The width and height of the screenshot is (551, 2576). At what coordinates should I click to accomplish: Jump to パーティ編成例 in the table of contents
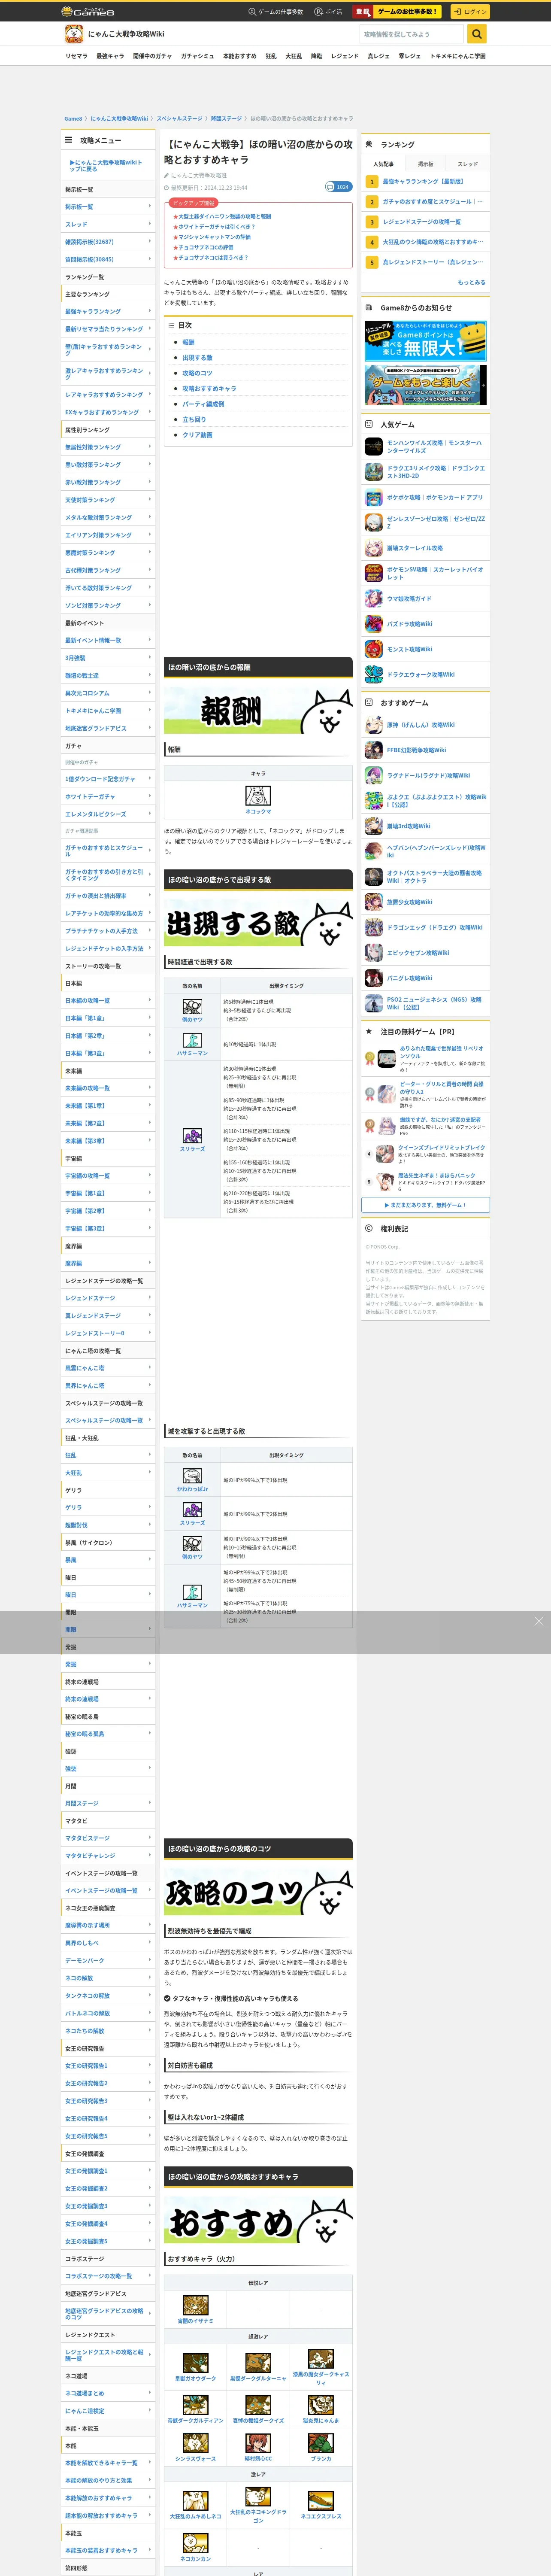point(203,404)
